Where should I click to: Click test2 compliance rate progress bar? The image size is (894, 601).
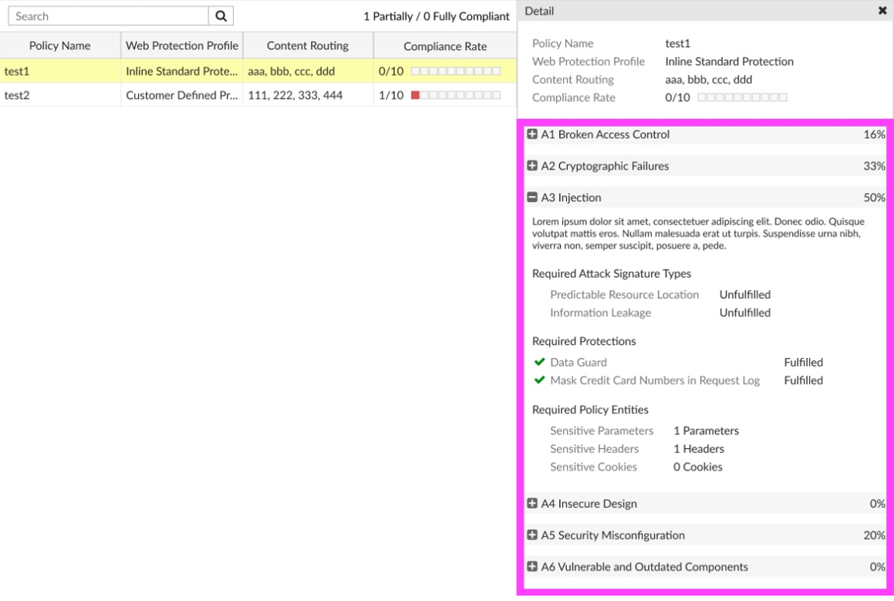(456, 95)
